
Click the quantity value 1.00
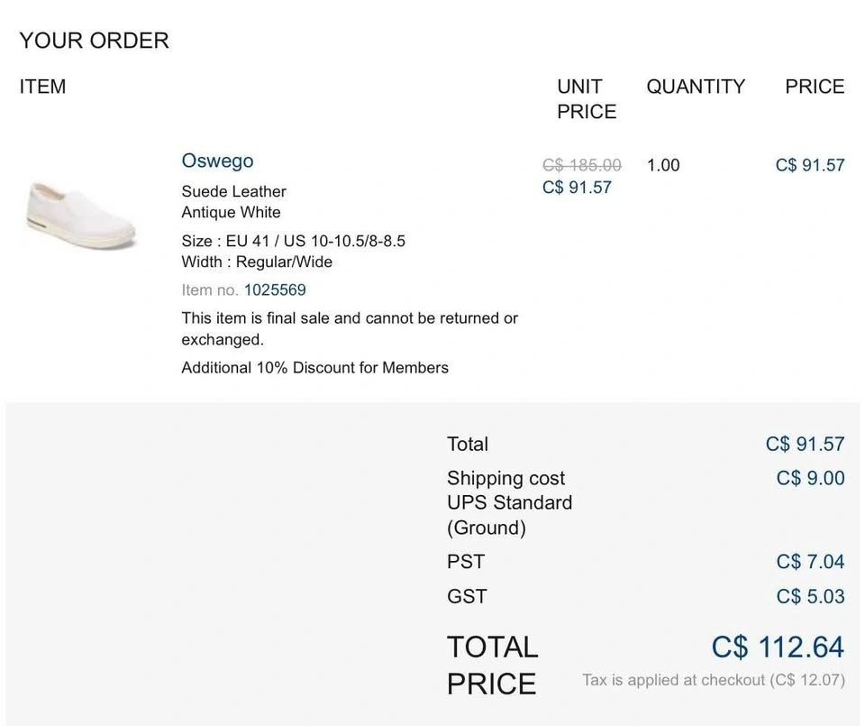click(x=663, y=165)
